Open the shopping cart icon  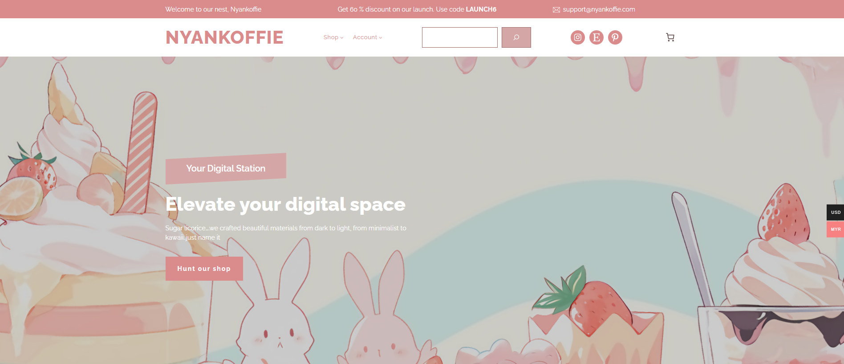(670, 37)
